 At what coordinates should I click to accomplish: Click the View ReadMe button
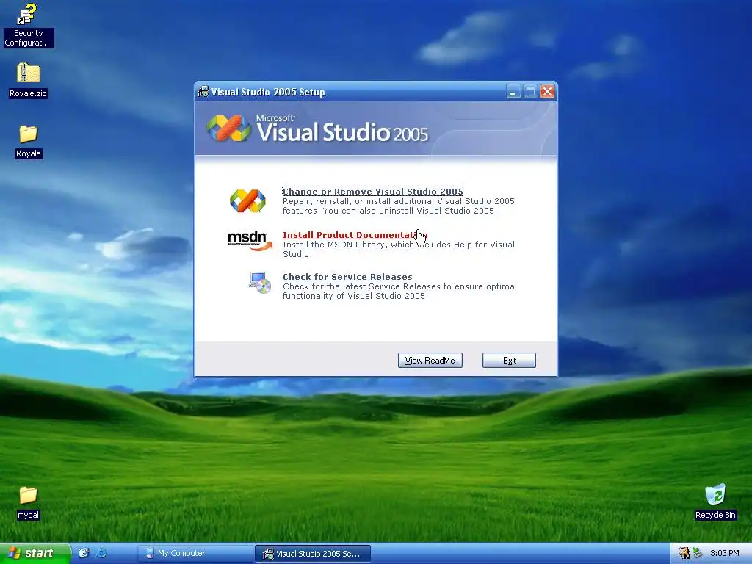click(x=430, y=360)
